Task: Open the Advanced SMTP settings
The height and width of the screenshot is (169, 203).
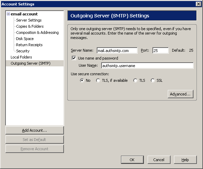Action: [x=180, y=94]
